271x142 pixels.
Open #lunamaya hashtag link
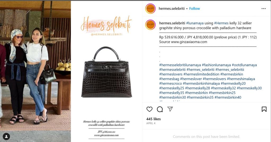[x=195, y=23]
